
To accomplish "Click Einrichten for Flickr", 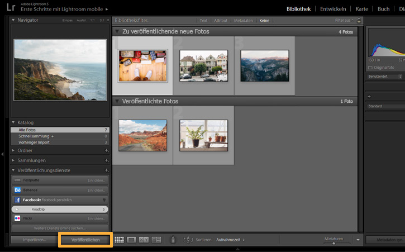I will [96, 218].
